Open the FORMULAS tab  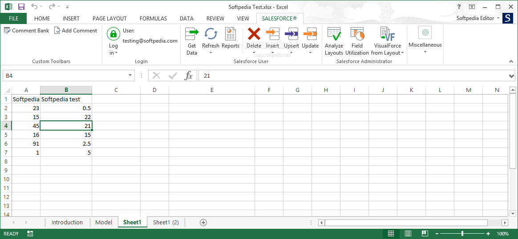[x=153, y=19]
